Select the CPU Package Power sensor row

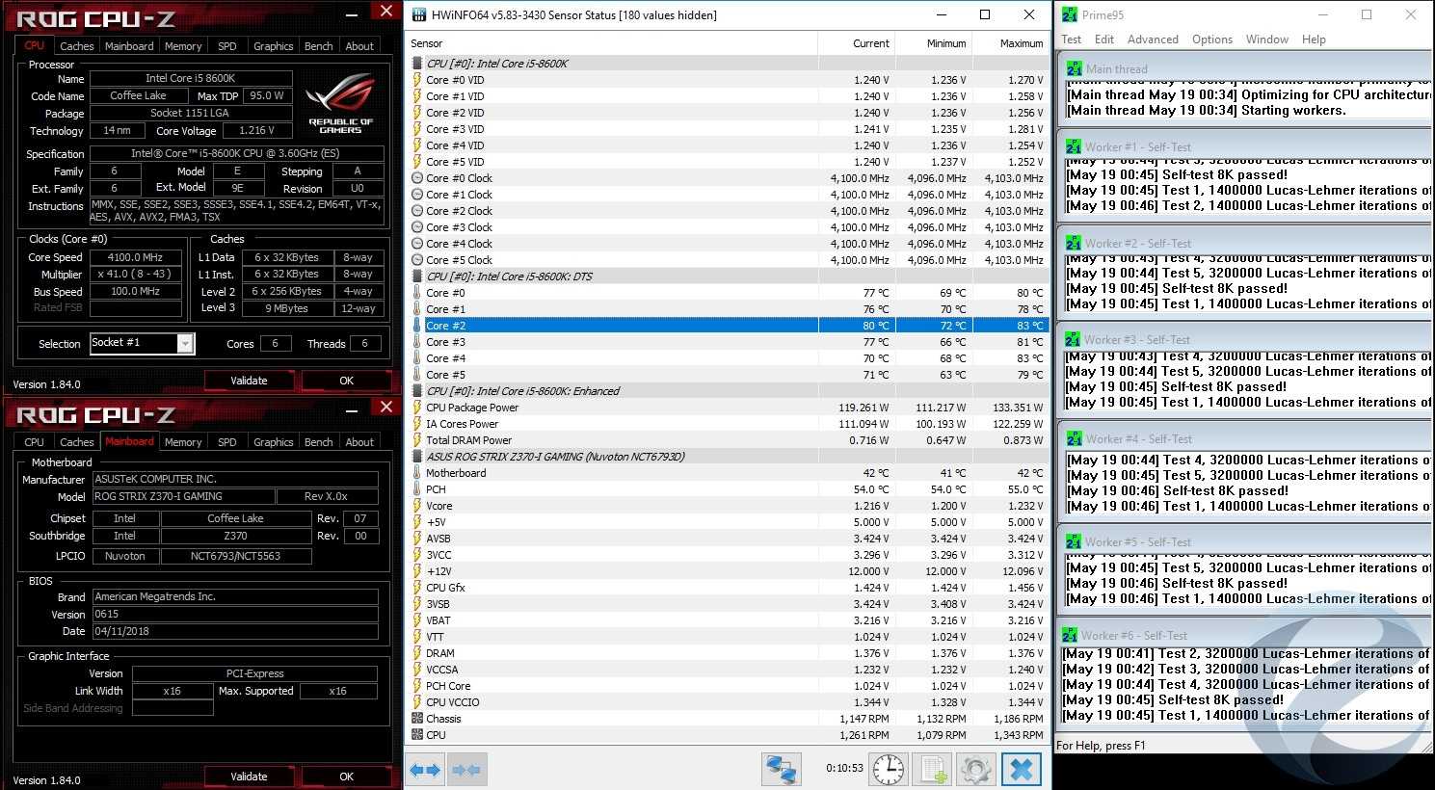pos(617,408)
